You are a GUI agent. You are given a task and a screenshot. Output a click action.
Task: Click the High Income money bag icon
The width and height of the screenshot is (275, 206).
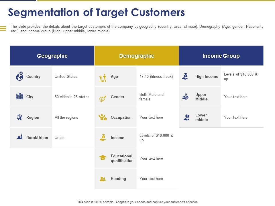[186, 76]
